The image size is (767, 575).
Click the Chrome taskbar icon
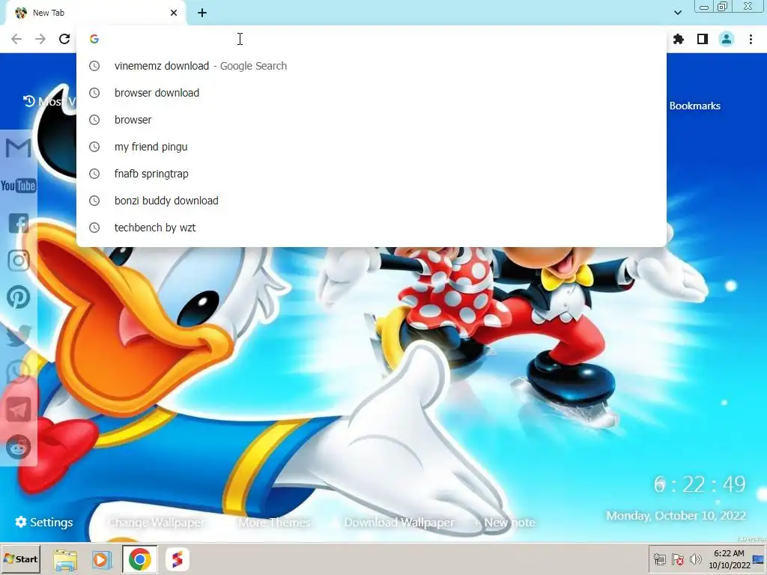tap(140, 559)
